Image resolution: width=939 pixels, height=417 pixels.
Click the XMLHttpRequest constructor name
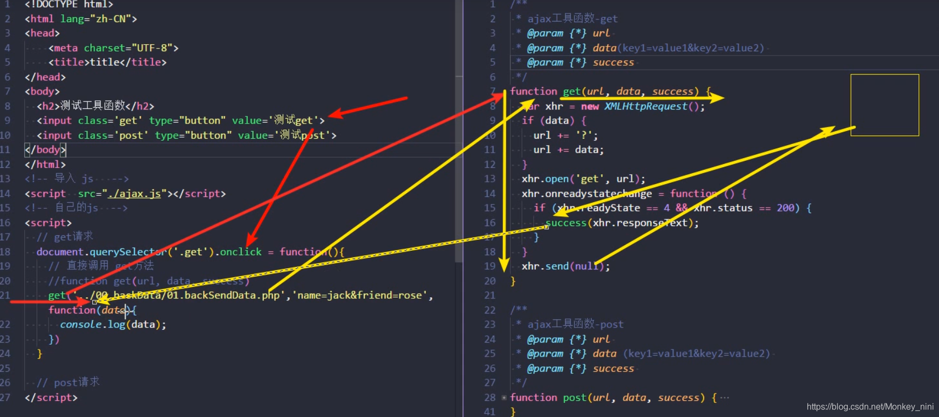tap(646, 106)
